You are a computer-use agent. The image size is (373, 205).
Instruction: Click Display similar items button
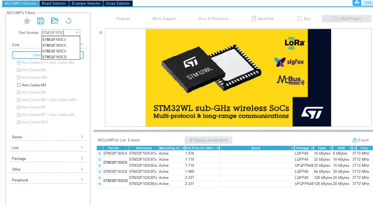point(208,140)
